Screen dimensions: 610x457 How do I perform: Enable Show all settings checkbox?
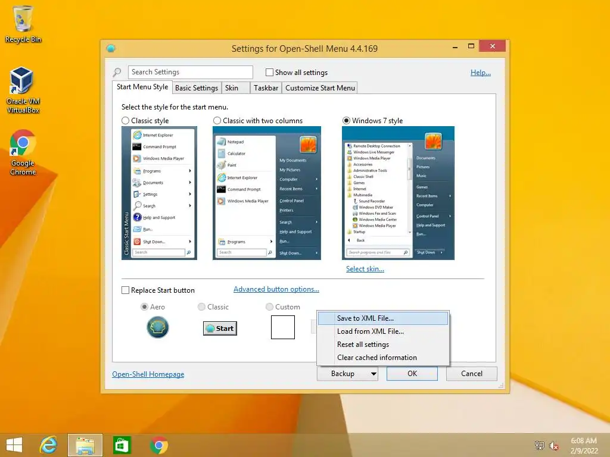click(269, 72)
